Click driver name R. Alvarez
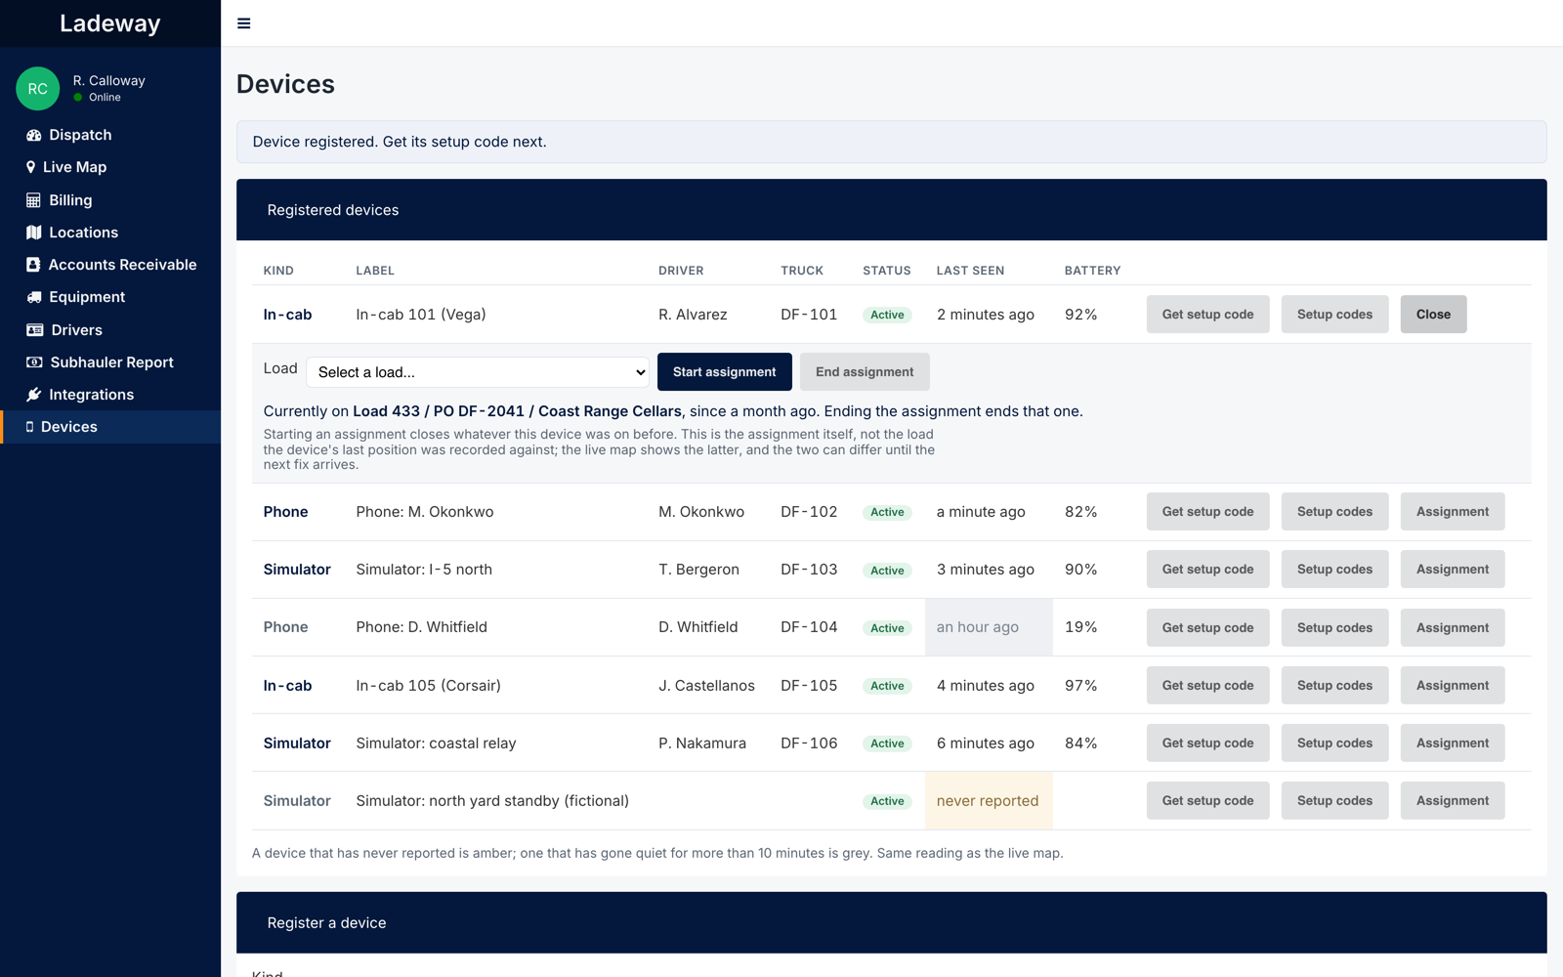 pyautogui.click(x=693, y=315)
